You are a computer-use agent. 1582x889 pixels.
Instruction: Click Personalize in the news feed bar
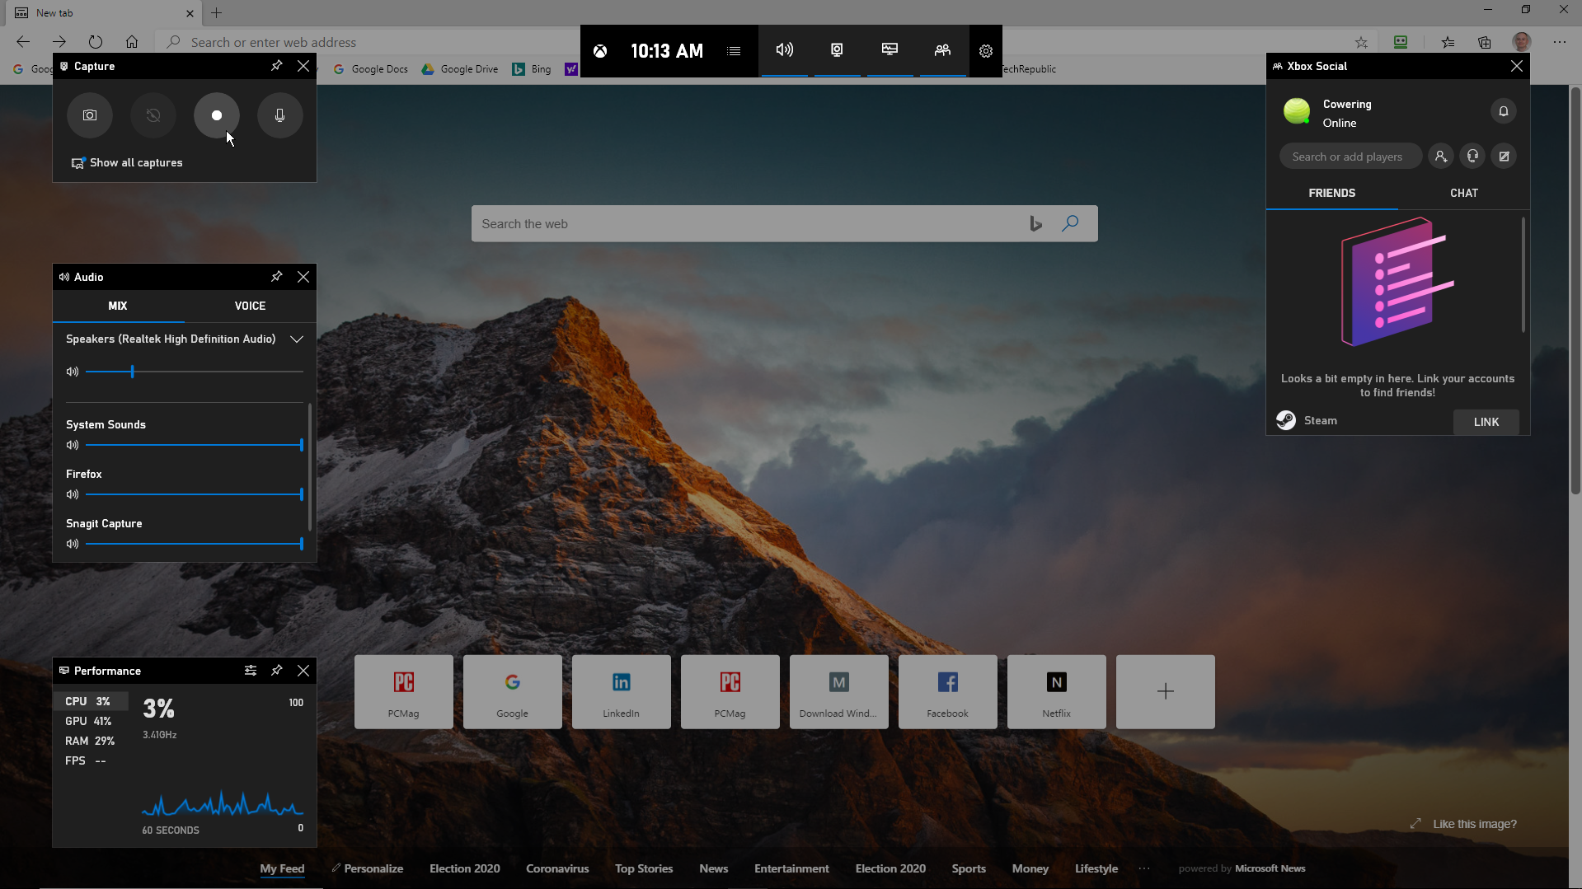(368, 868)
